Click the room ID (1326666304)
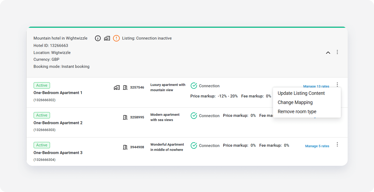The height and width of the screenshot is (192, 374). (x=44, y=160)
